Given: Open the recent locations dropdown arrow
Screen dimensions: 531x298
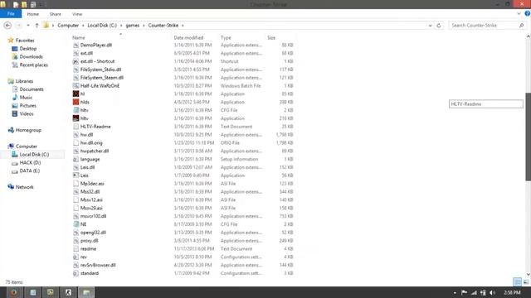Looking at the screenshot, I should (28, 26).
